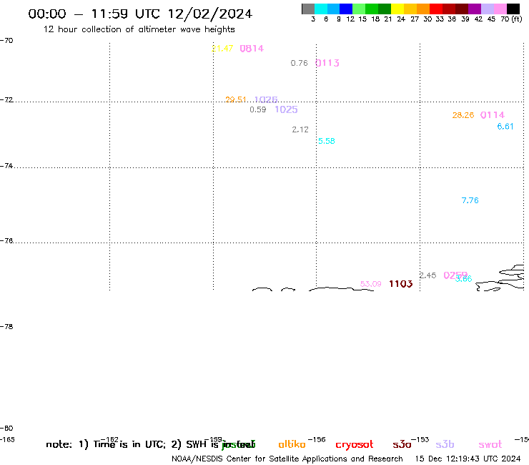
Task: Select the pink swatch in the legend
Action: (500, 9)
